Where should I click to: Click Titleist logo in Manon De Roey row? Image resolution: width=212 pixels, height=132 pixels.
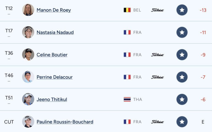pos(157,10)
